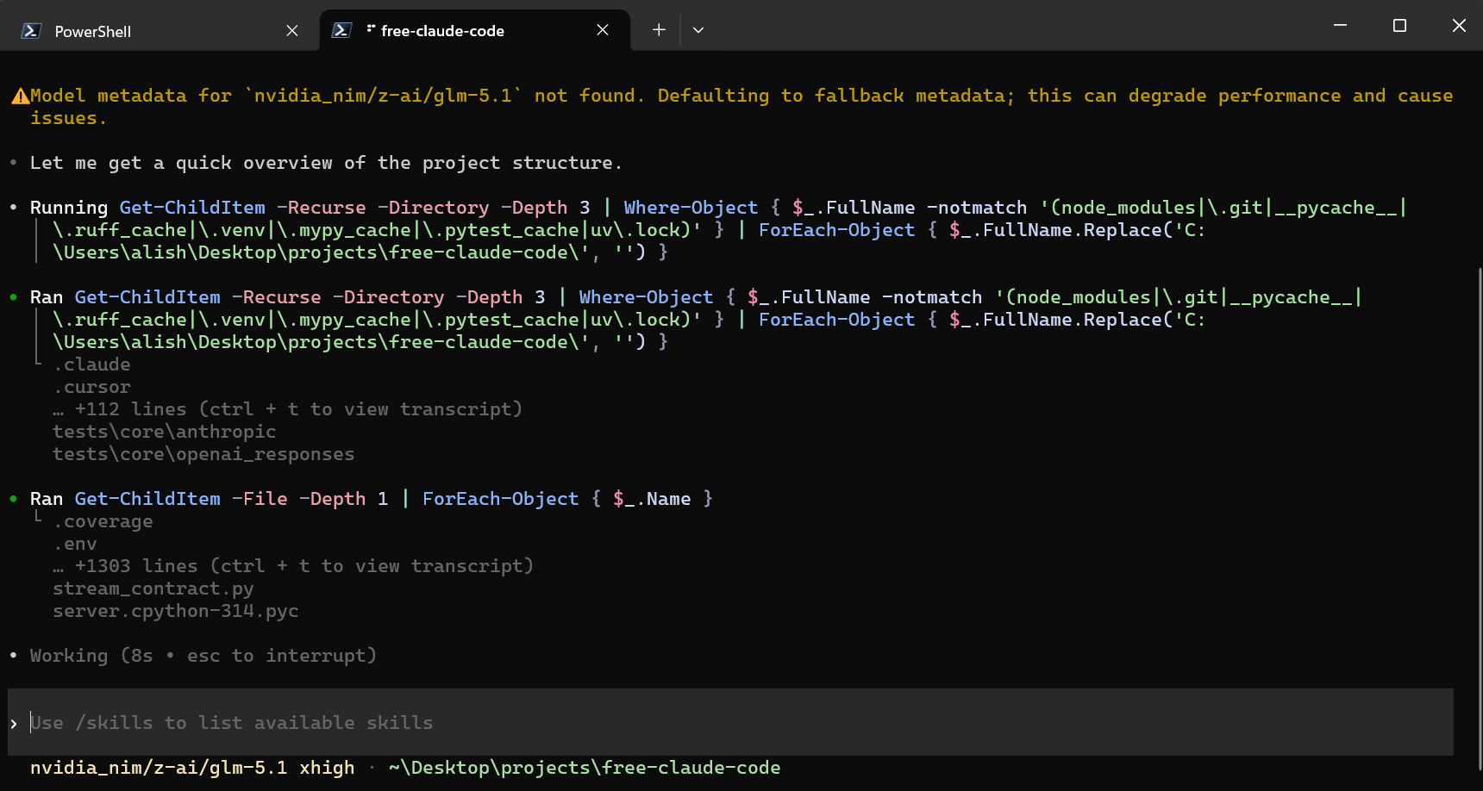Close the free-claude-code tab

pos(603,30)
